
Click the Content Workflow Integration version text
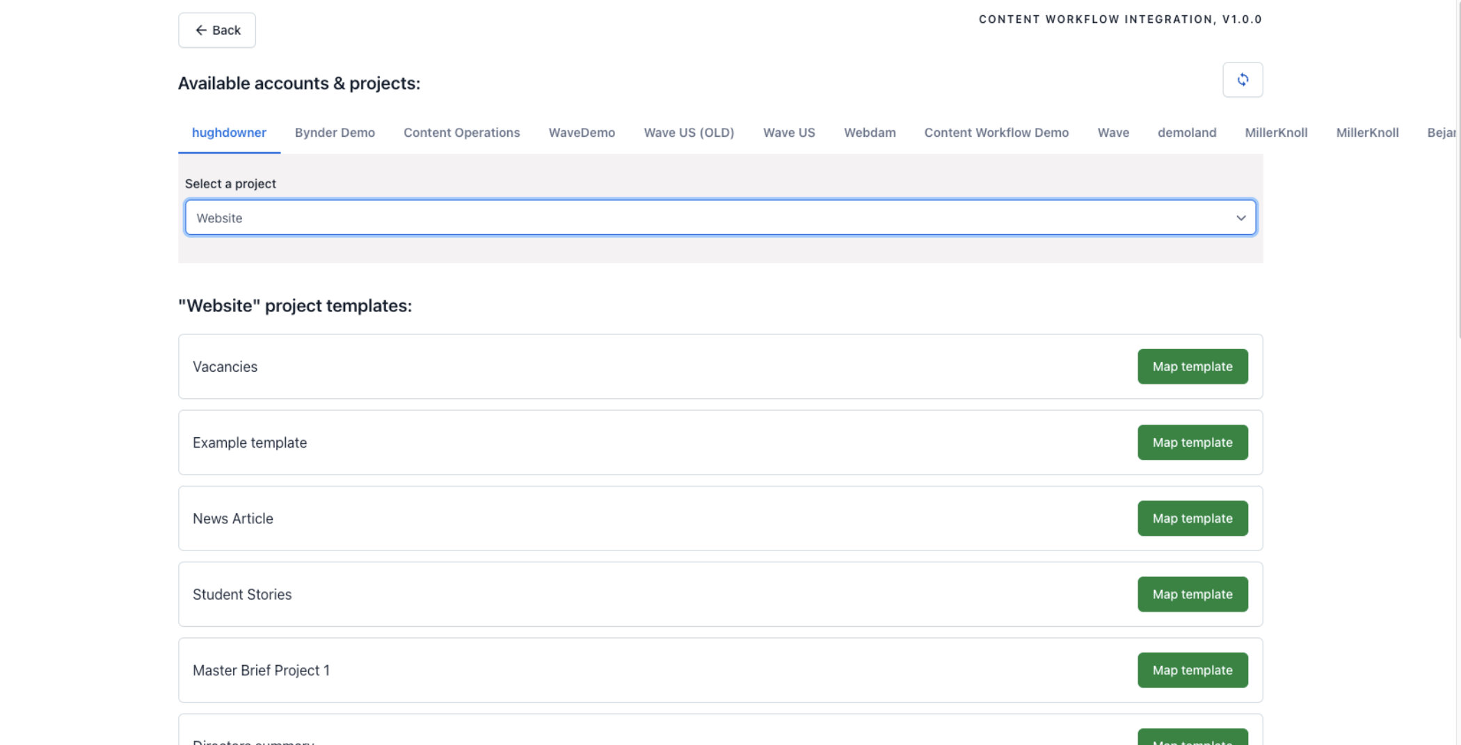pyautogui.click(x=1120, y=19)
